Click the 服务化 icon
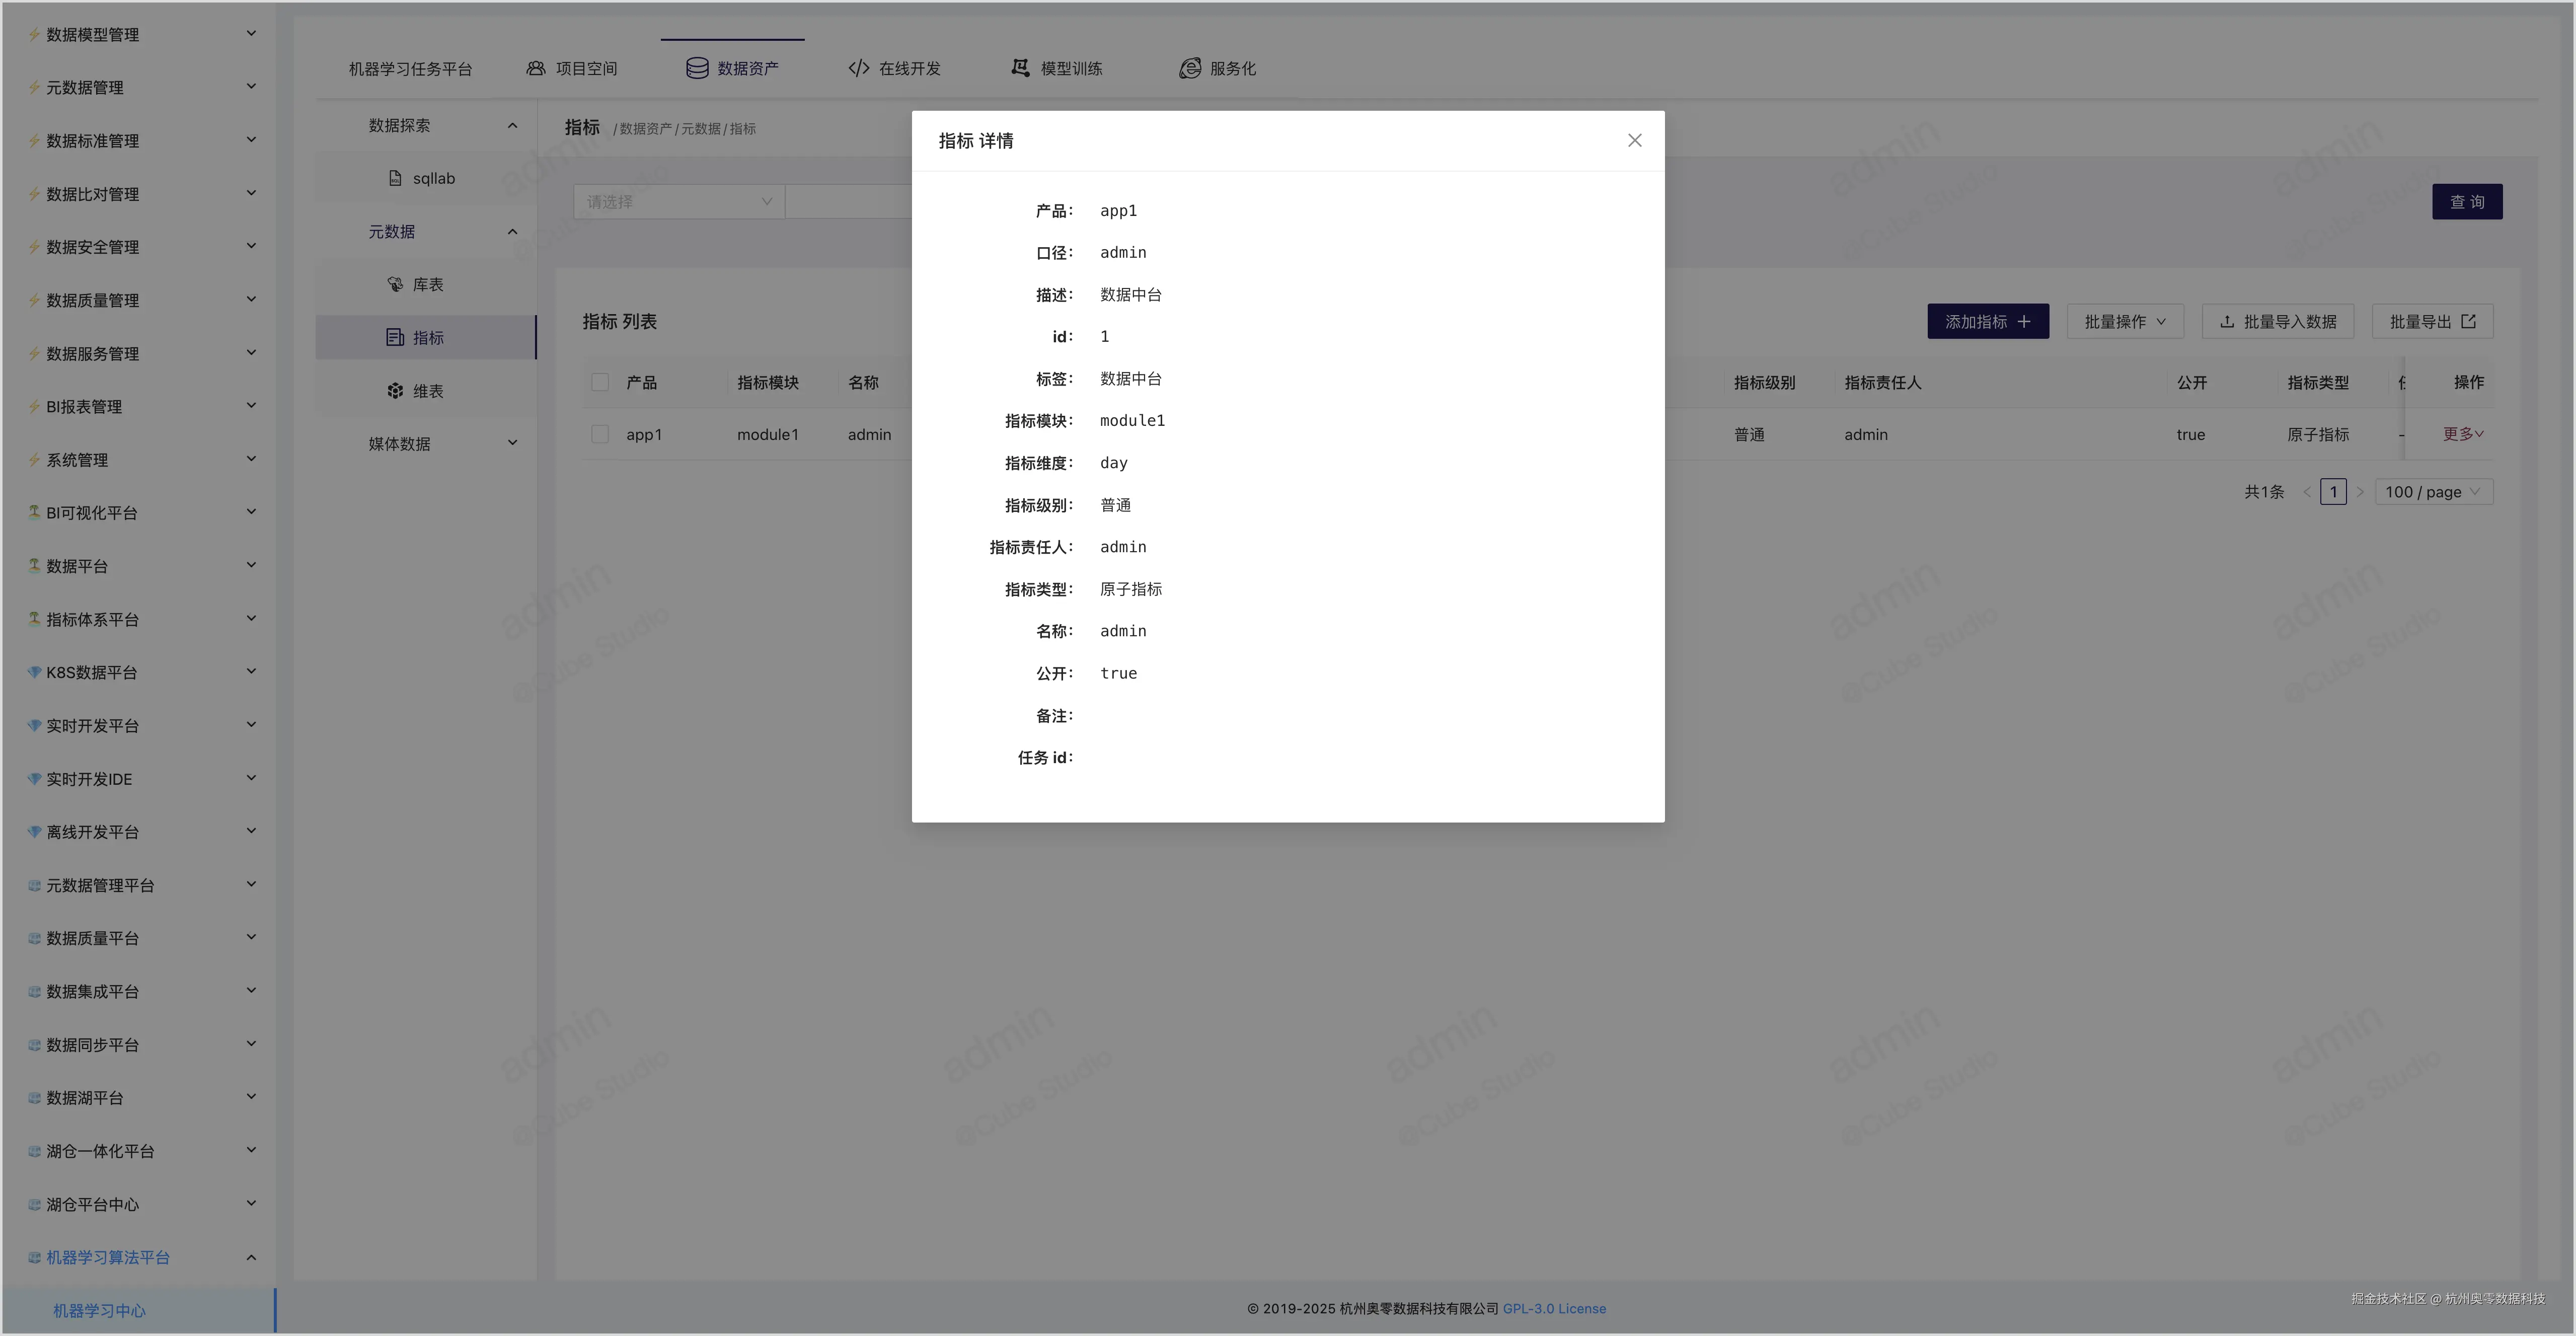Image resolution: width=2576 pixels, height=1336 pixels. pos(1189,68)
